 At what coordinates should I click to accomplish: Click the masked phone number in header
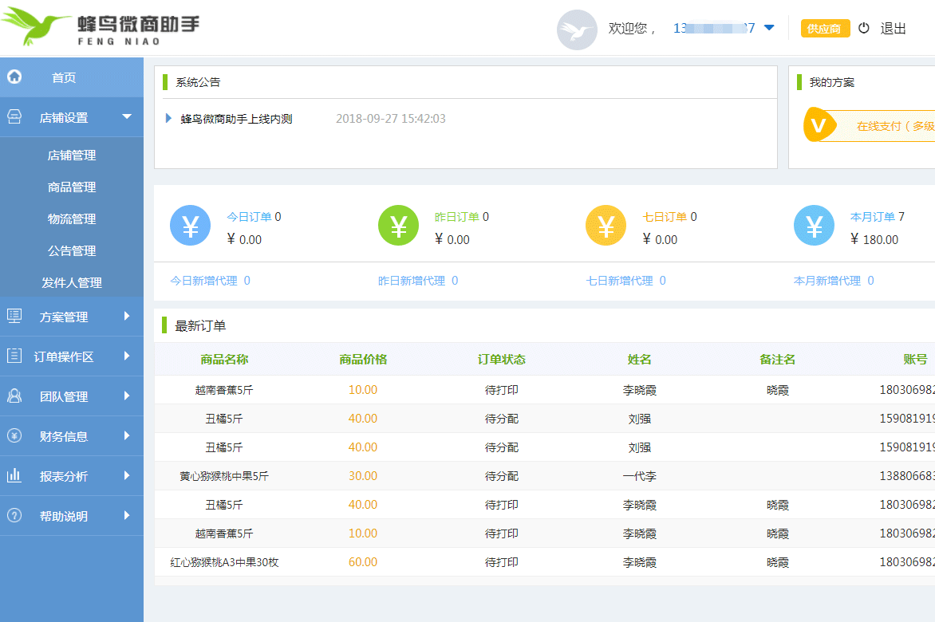714,28
